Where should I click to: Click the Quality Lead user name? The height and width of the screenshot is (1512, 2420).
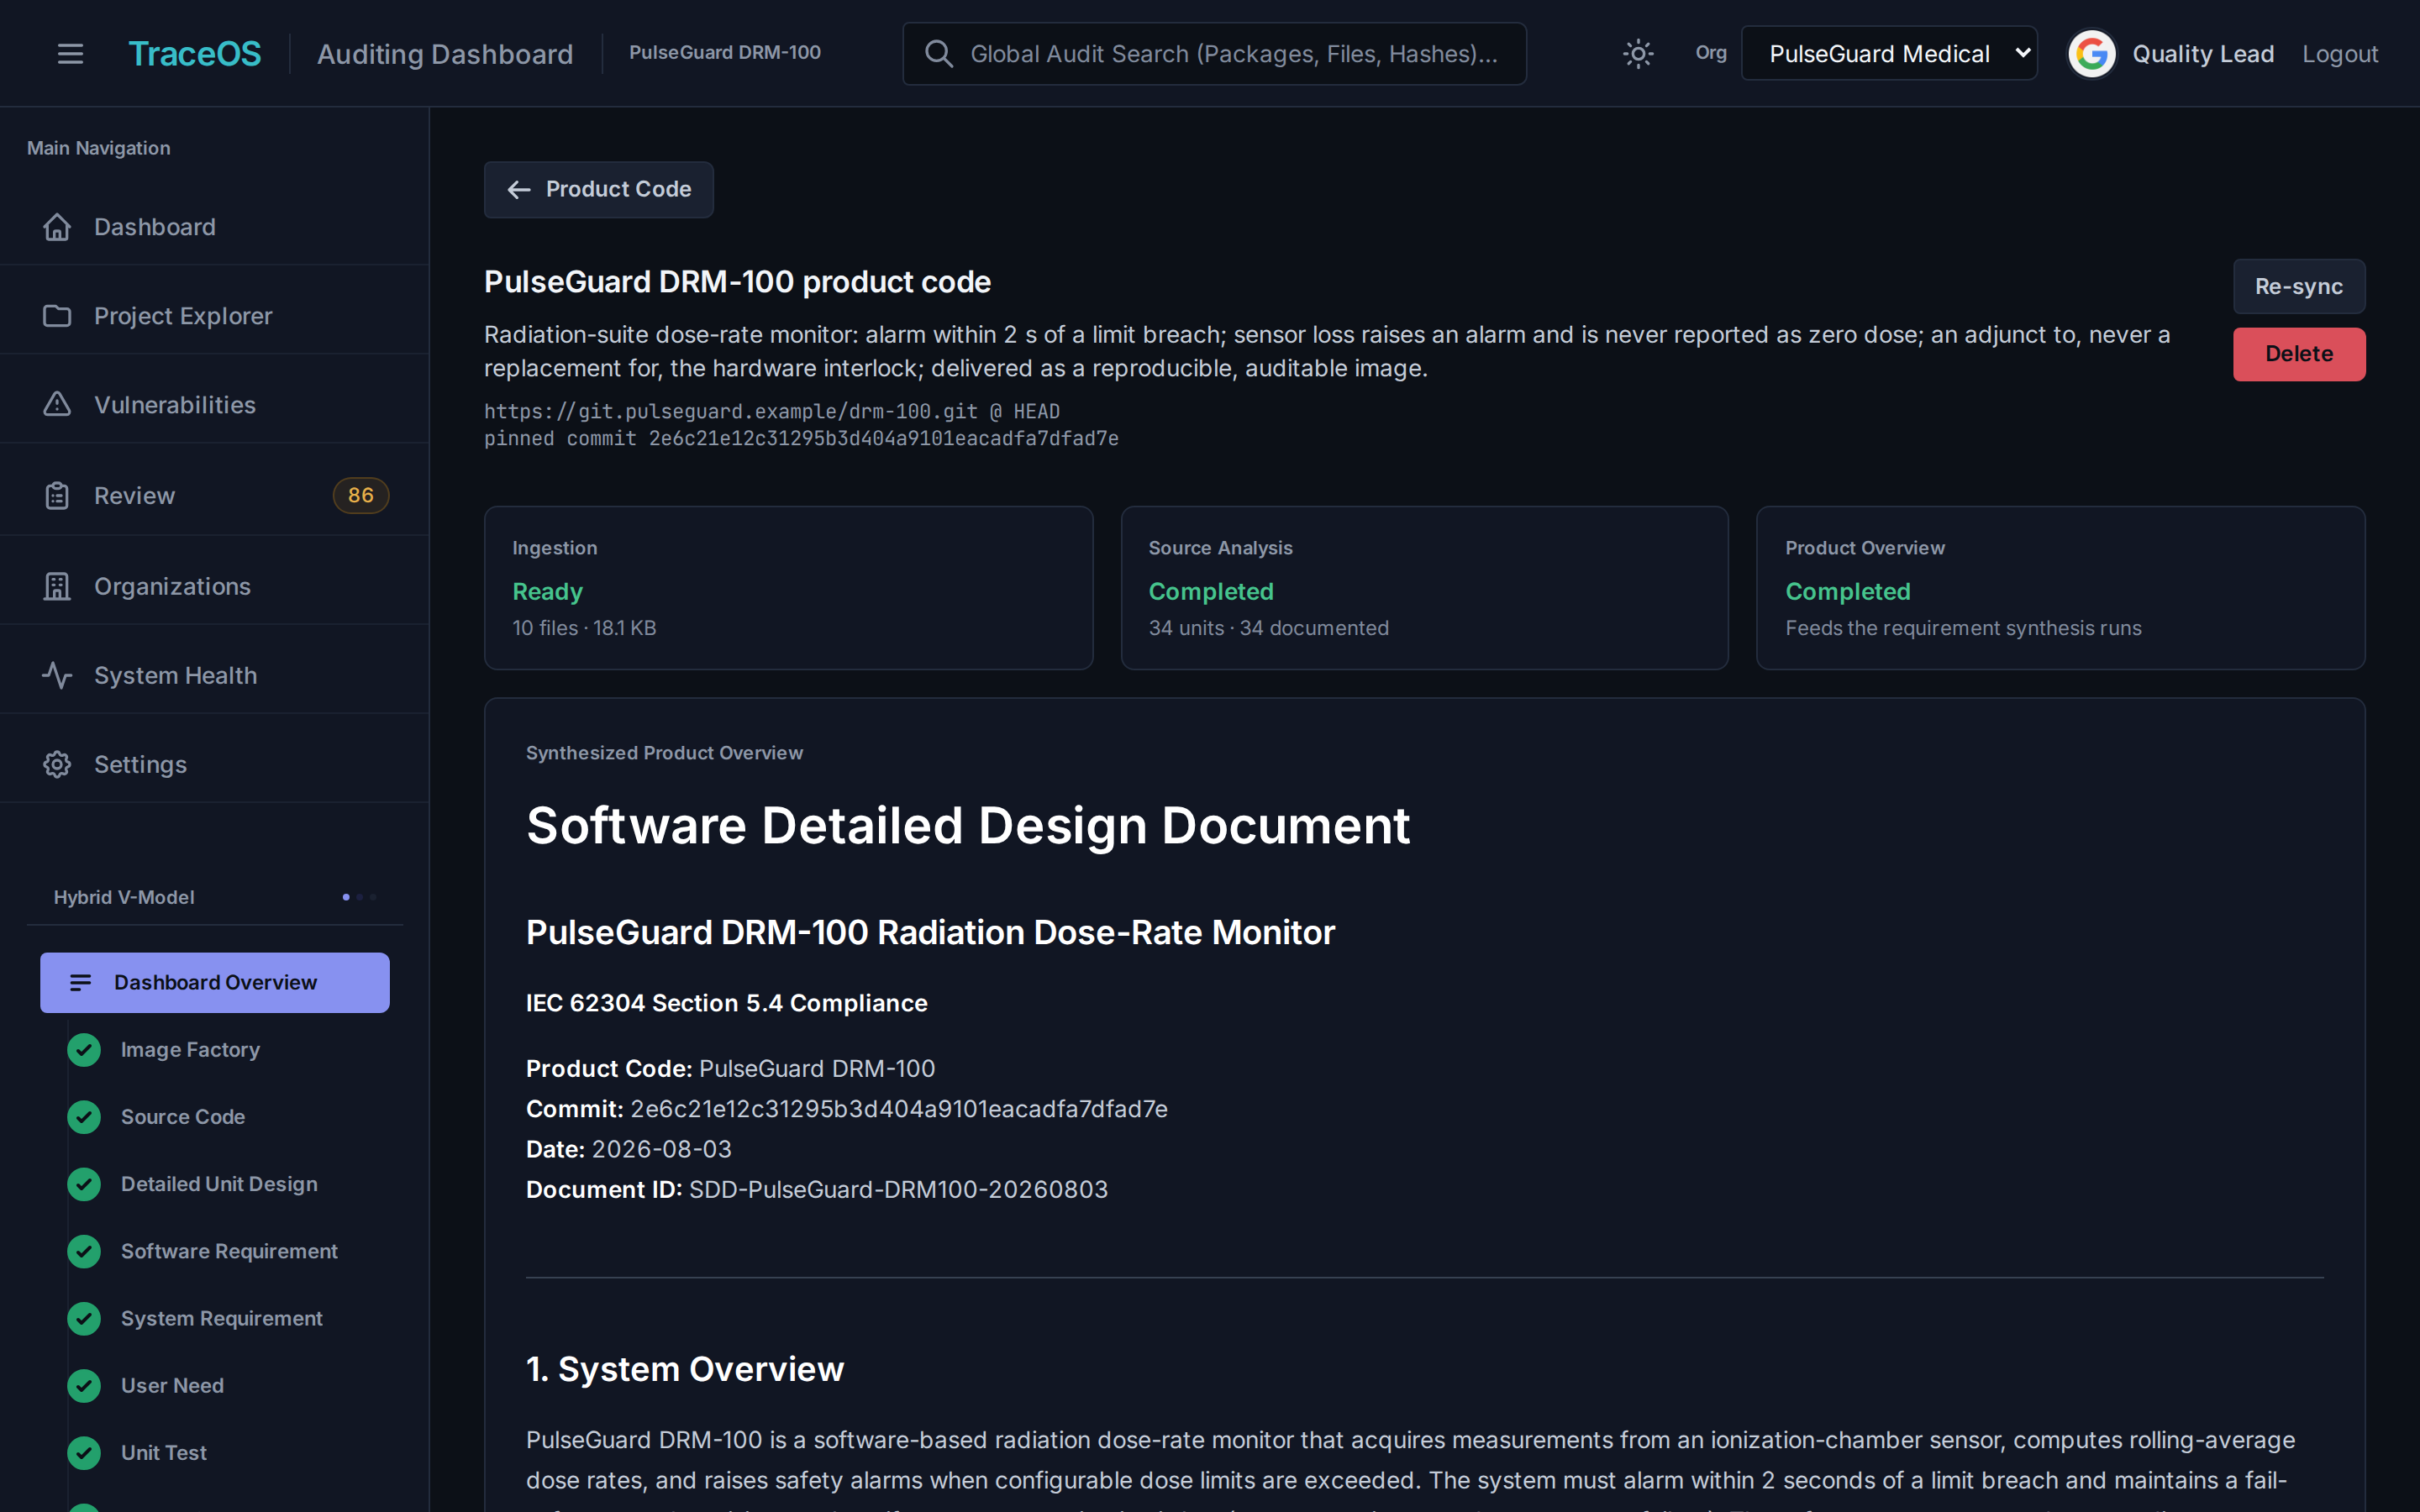click(x=2203, y=54)
